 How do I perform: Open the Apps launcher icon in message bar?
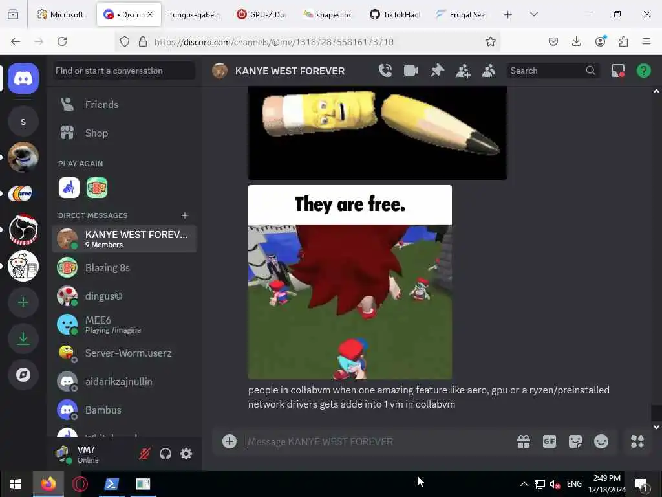[637, 441]
